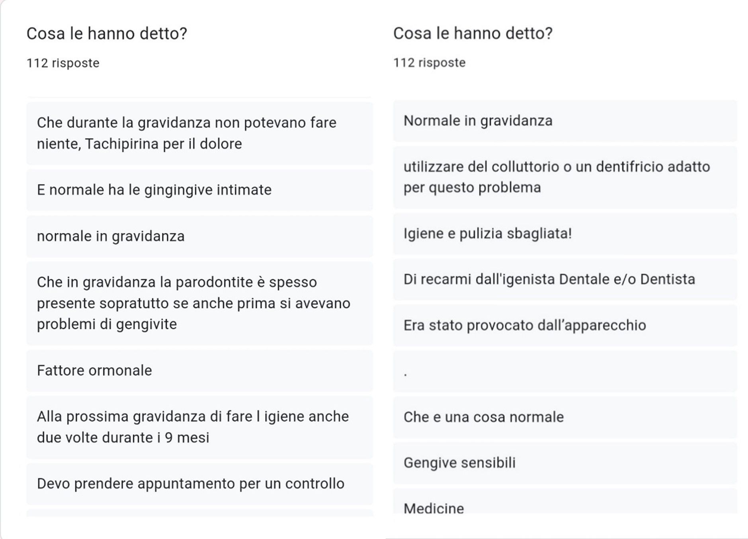Click the left 'Cosa le hanno detto?' heading

[x=107, y=33]
